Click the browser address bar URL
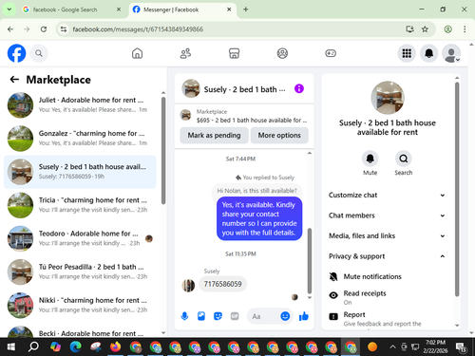This screenshot has height=356, width=475. [x=138, y=29]
